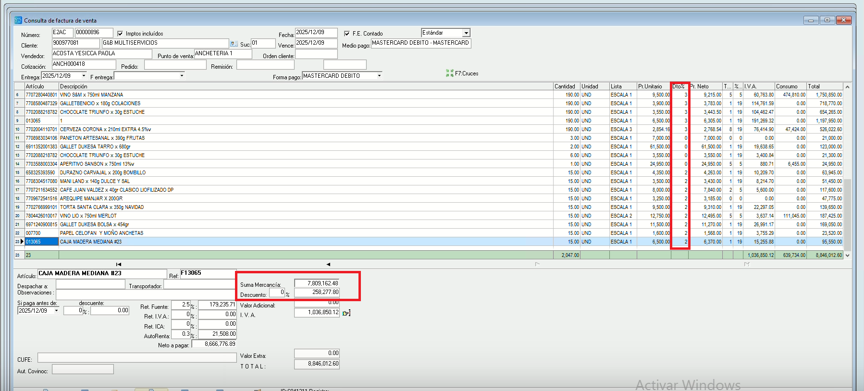The height and width of the screenshot is (391, 864).
Task: Click the empty Pedido field
Action: (175, 64)
